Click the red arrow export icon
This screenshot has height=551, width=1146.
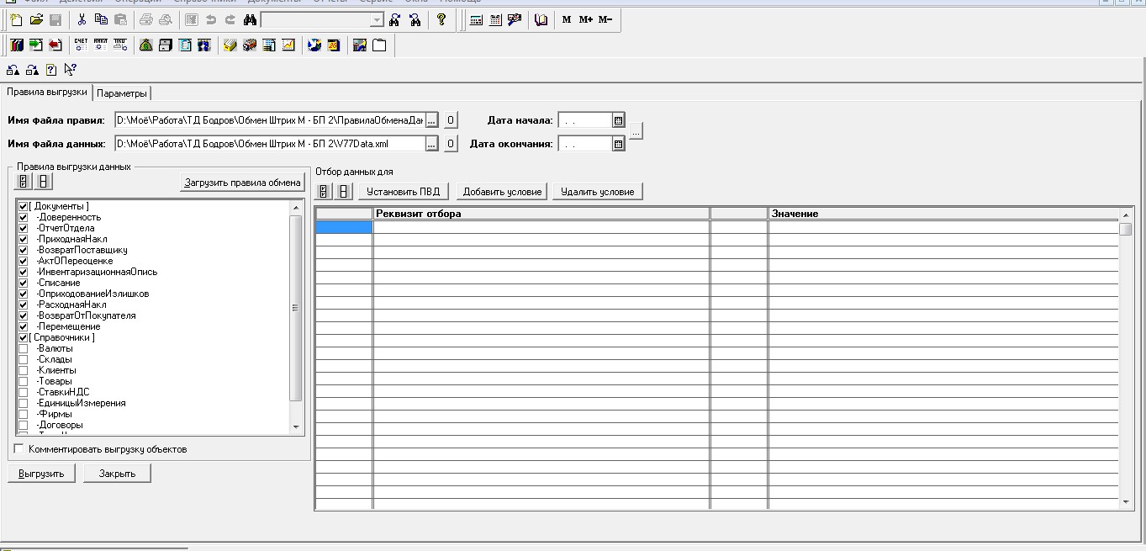(55, 45)
